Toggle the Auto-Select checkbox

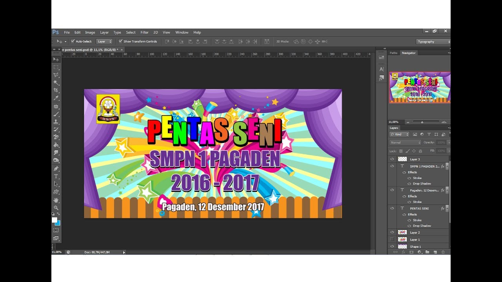point(73,41)
